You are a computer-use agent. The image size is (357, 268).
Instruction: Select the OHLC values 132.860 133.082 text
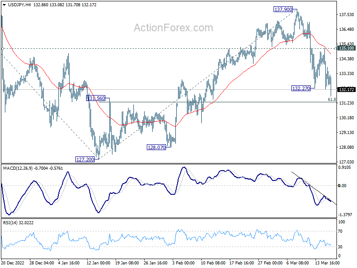[x=49, y=5]
